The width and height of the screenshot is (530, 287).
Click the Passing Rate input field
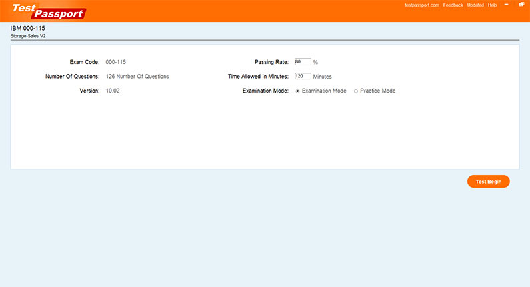[303, 62]
